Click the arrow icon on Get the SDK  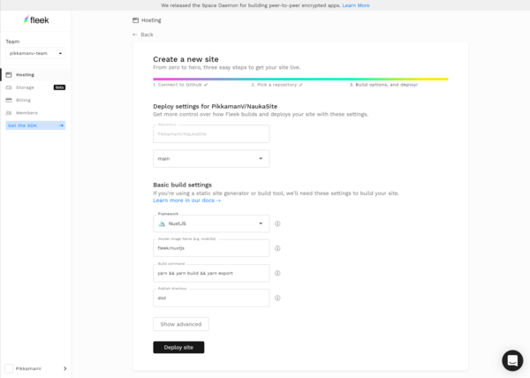click(x=61, y=125)
